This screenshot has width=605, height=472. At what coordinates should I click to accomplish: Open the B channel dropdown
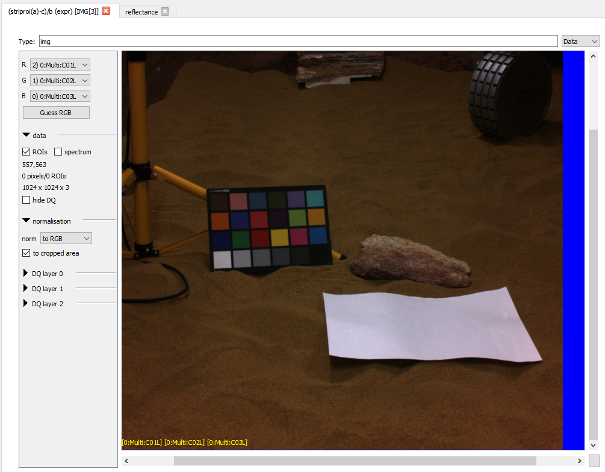[60, 96]
